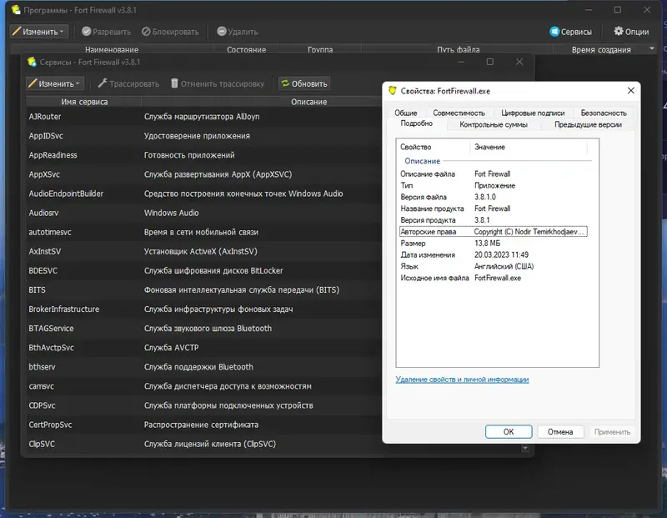
Task: Sort by Наименование column in Программы
Action: 112,49
